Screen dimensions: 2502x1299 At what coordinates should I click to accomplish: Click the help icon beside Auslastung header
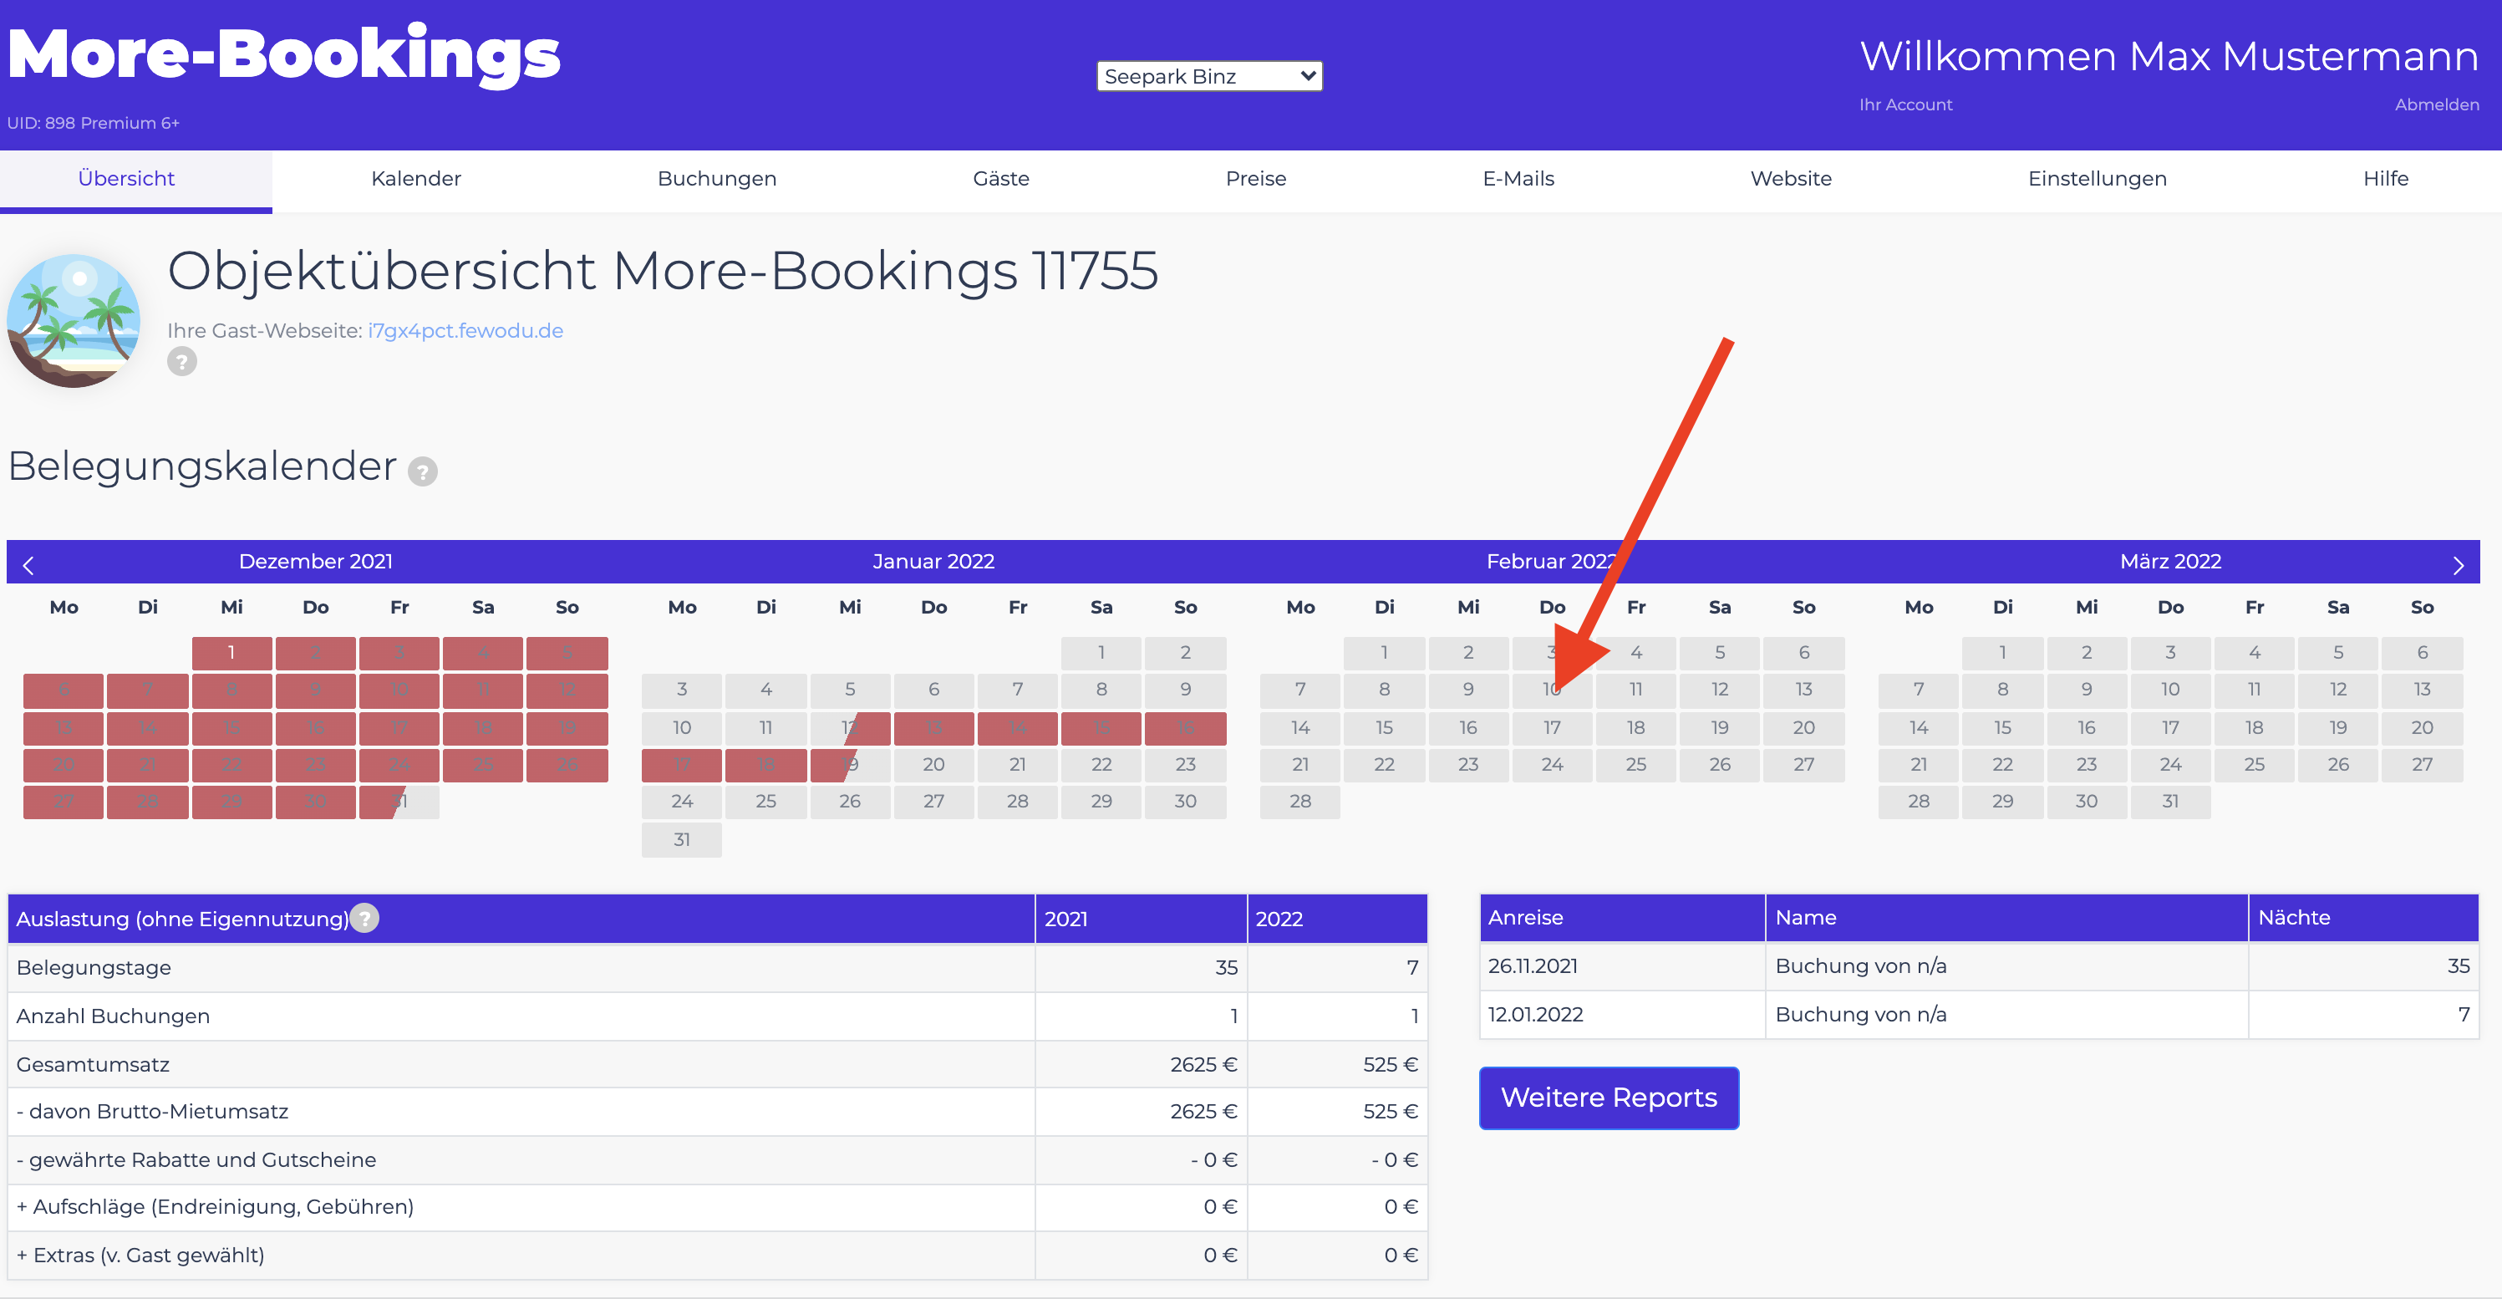coord(364,917)
